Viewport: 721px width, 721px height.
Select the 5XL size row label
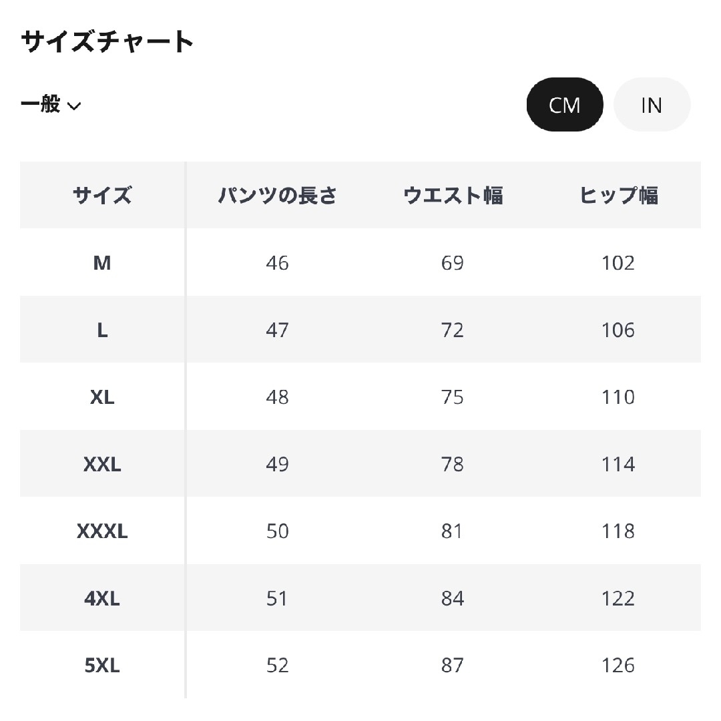(102, 666)
